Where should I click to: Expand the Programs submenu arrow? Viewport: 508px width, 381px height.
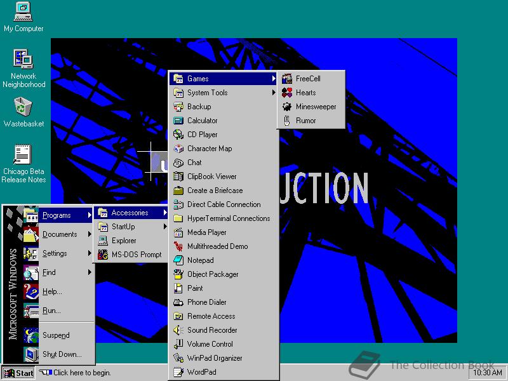pyautogui.click(x=89, y=215)
